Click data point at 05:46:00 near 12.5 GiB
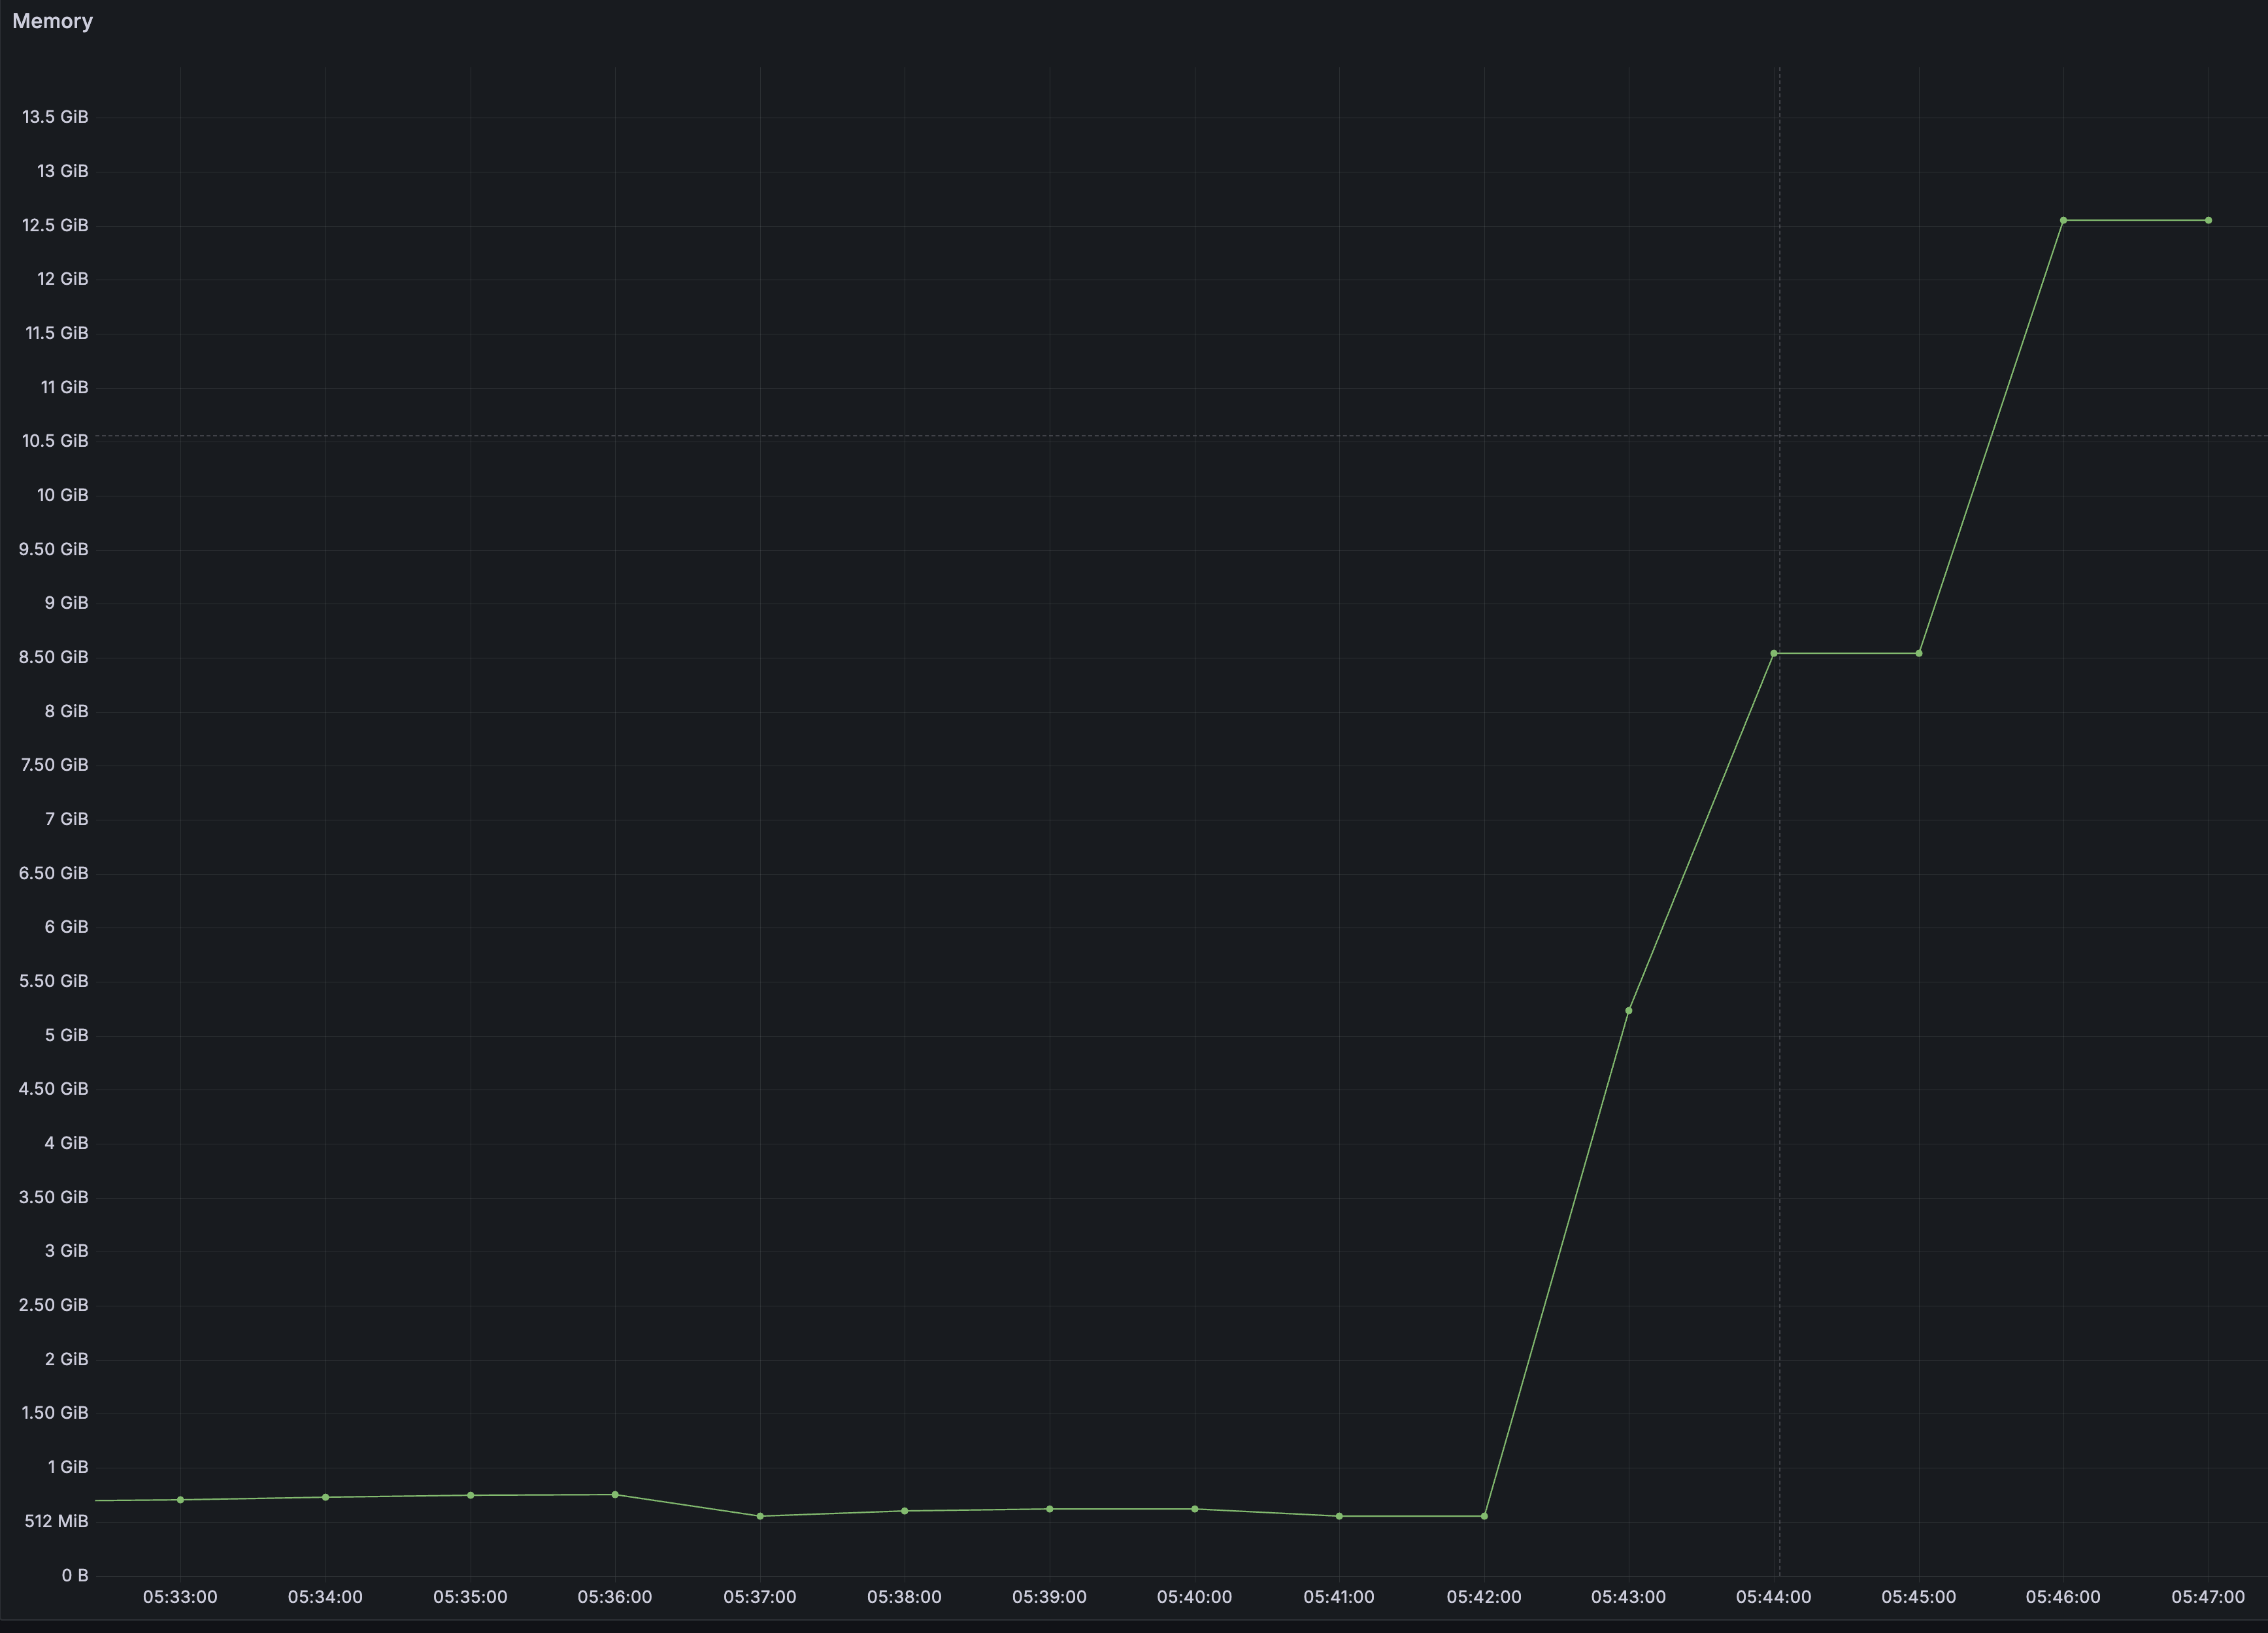 click(2063, 221)
